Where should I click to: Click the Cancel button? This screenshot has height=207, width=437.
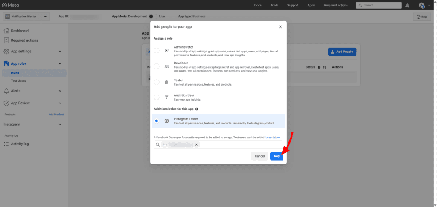(260, 156)
